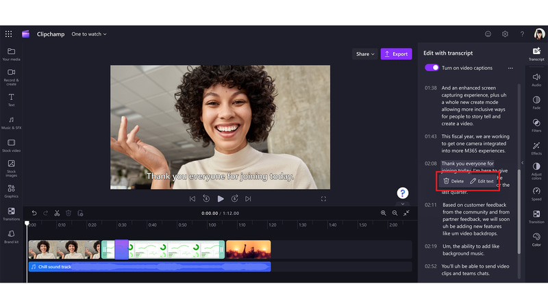Open the Fade properties tab
Viewport: 548px width, 308px height.
(536, 102)
